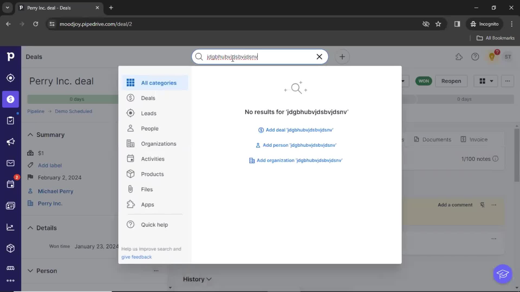This screenshot has width=520, height=292.
Task: Click Add organization 'jdgbhubvjdsbvjdsnv' link
Action: point(296,160)
